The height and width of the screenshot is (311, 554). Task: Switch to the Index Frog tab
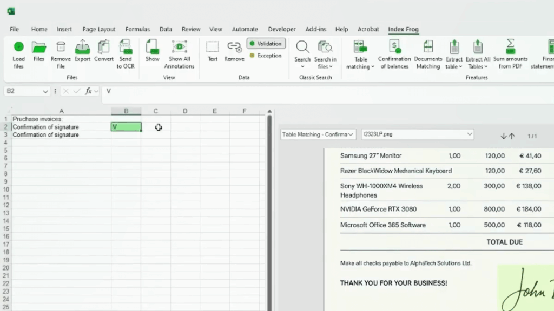click(x=403, y=29)
